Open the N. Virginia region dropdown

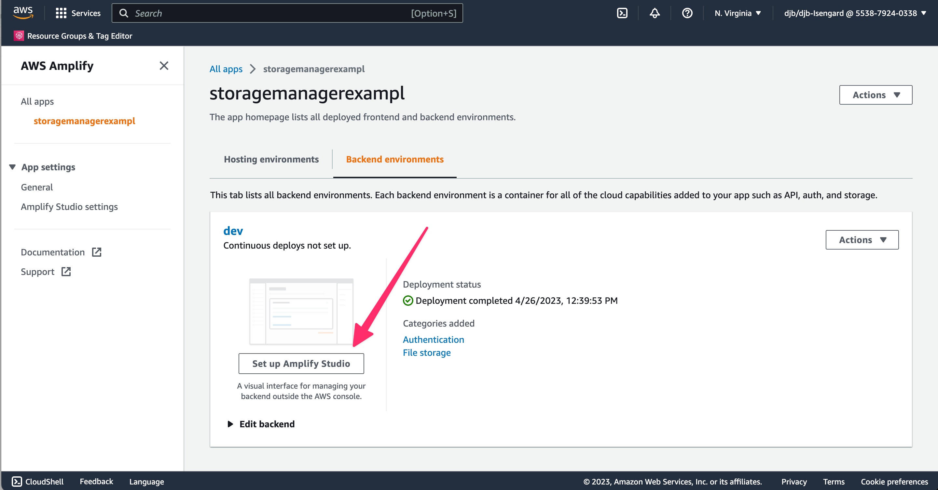738,13
